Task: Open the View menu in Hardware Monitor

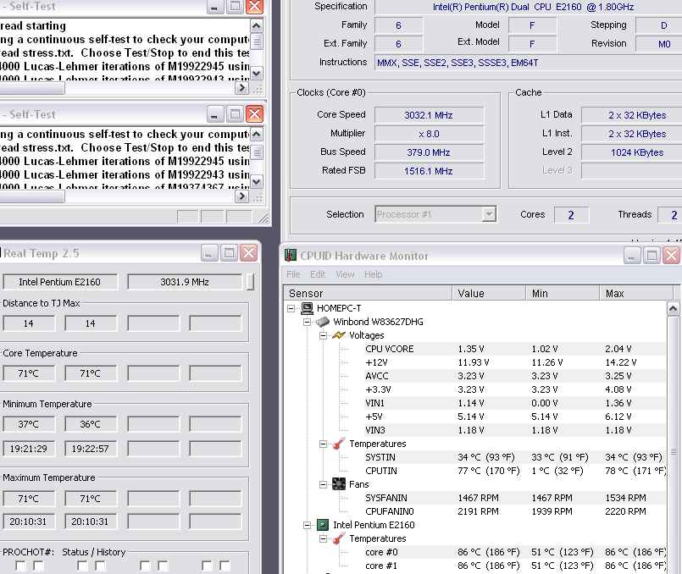Action: (x=345, y=274)
